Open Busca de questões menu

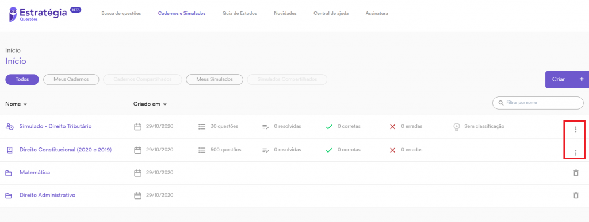pyautogui.click(x=121, y=13)
